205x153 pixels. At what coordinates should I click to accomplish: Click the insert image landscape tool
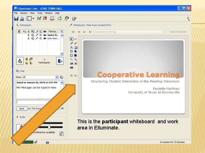(71, 63)
